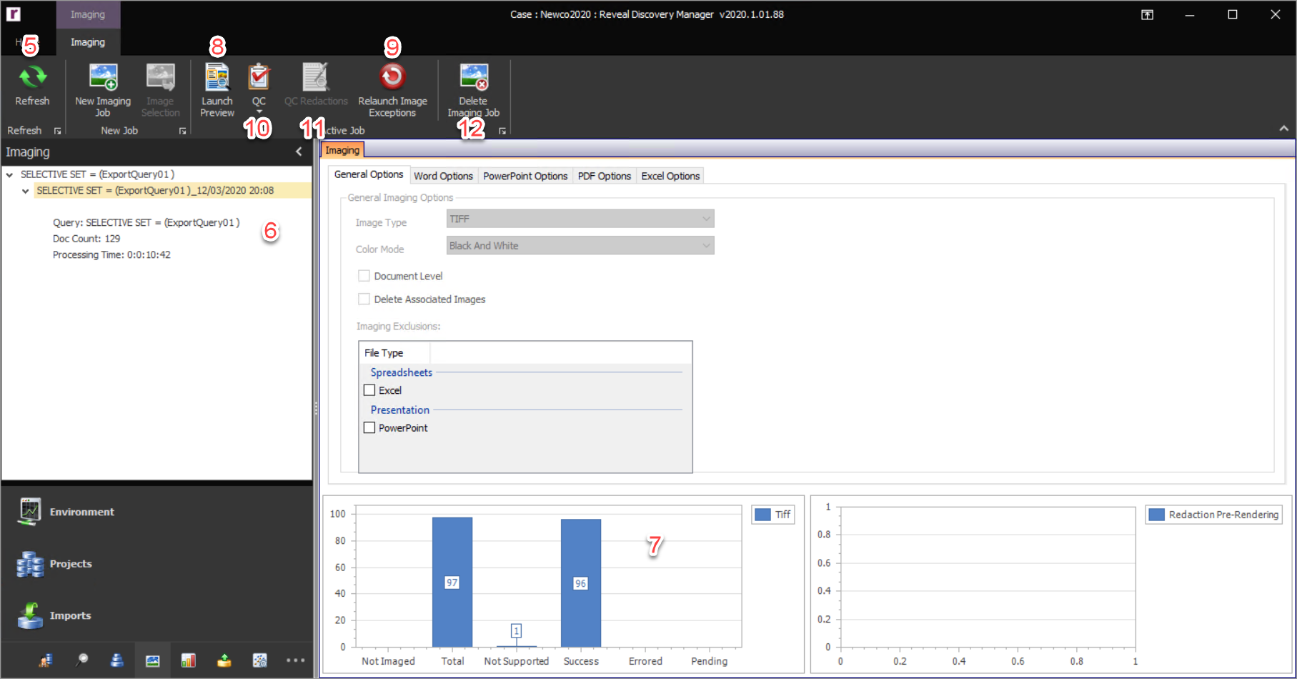1297x679 pixels.
Task: Collapse the dated SELECTIVE SET job node
Action: point(26,191)
